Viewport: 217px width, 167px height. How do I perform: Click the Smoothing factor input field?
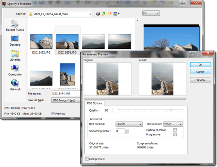coord(120,131)
